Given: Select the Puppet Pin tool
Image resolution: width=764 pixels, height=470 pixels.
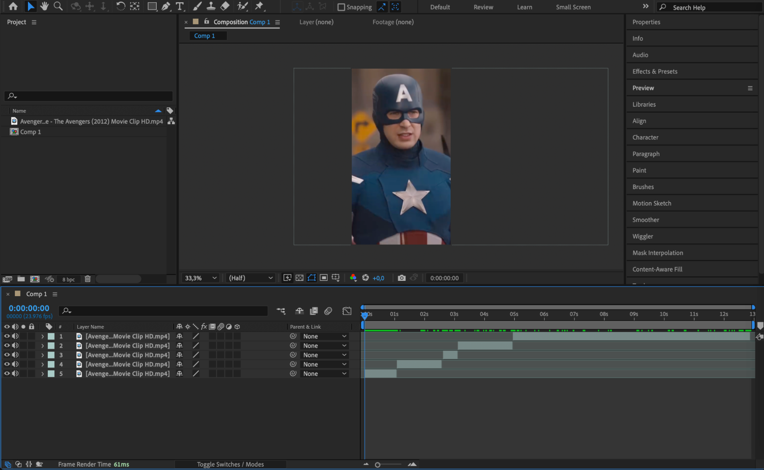Looking at the screenshot, I should [x=260, y=6].
